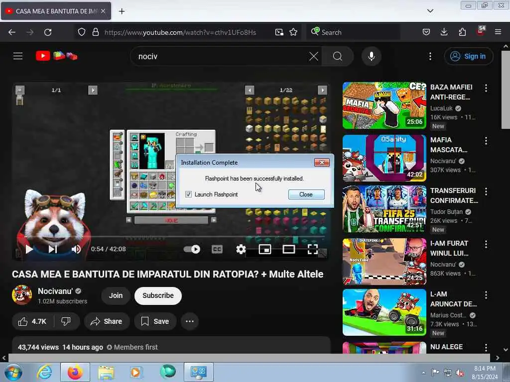
Task: Open video player settings gear
Action: click(x=241, y=249)
